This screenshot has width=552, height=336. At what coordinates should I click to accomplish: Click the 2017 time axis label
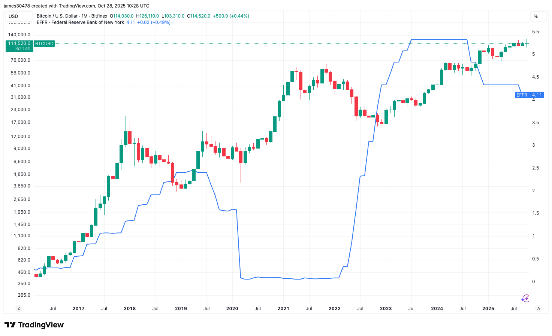[x=78, y=309]
